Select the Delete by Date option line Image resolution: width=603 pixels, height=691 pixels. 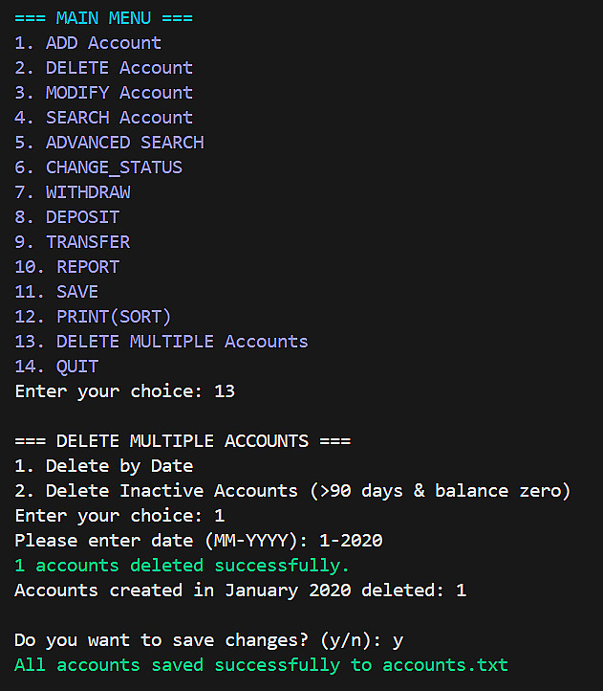tap(103, 466)
